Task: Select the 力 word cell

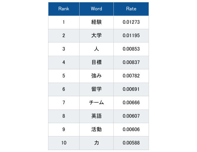Action: point(97,143)
